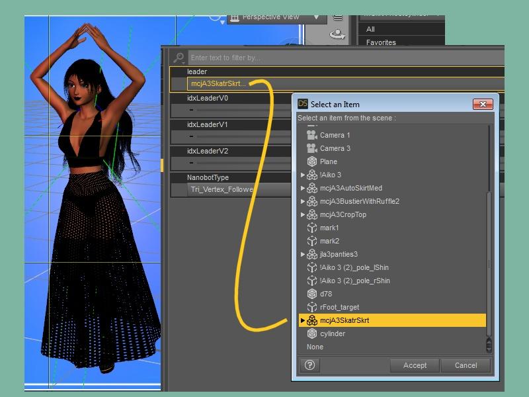Decrease idxLeaderV1 with minus button

click(191, 136)
